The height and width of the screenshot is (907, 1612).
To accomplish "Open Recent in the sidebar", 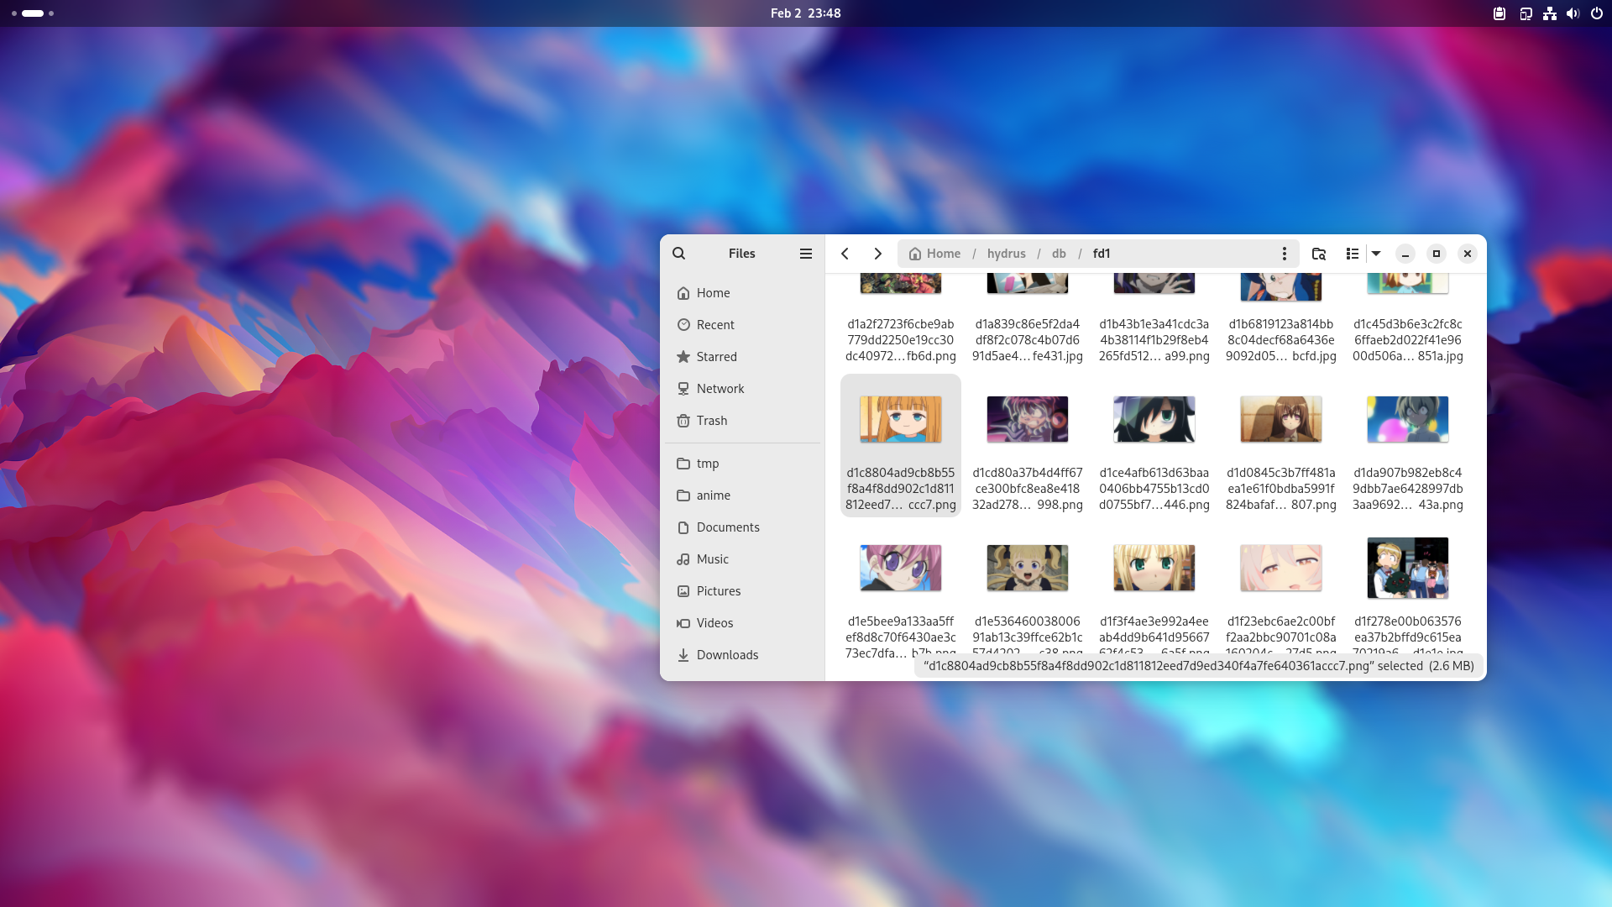I will [x=742, y=325].
